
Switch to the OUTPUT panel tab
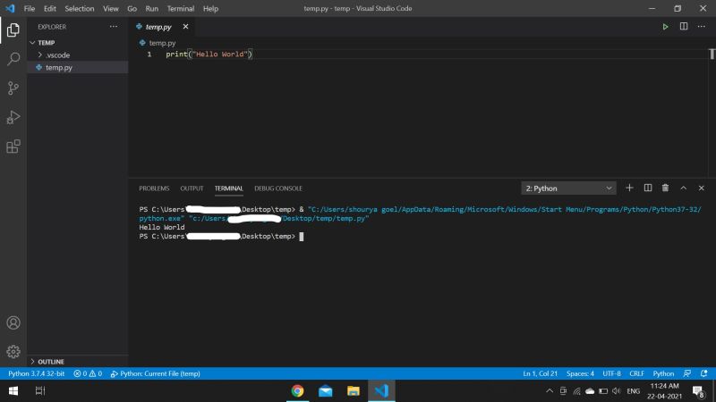coord(192,188)
